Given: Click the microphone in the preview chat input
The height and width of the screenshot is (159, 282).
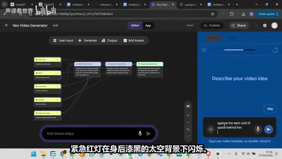Looking at the screenshot, I should pos(258,129).
